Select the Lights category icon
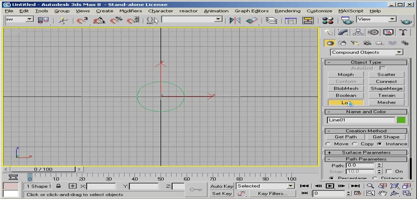Screen dimensions: 417x199 click(355, 43)
